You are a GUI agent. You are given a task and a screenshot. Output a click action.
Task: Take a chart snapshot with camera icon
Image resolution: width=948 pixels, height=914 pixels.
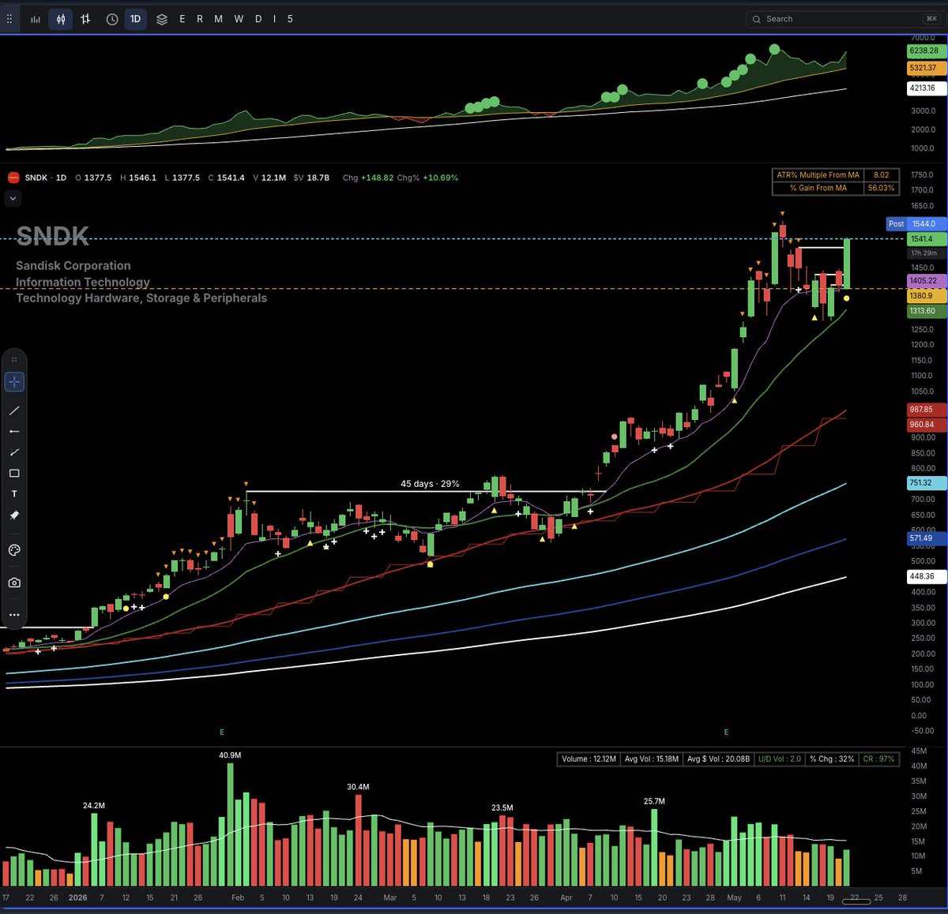(x=14, y=582)
